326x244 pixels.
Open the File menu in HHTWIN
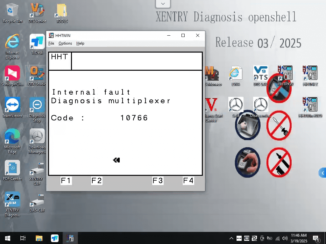pos(51,43)
